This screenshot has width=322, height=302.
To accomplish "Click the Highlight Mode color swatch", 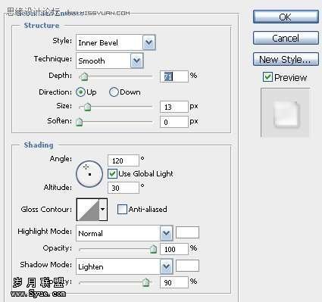I will point(187,232).
